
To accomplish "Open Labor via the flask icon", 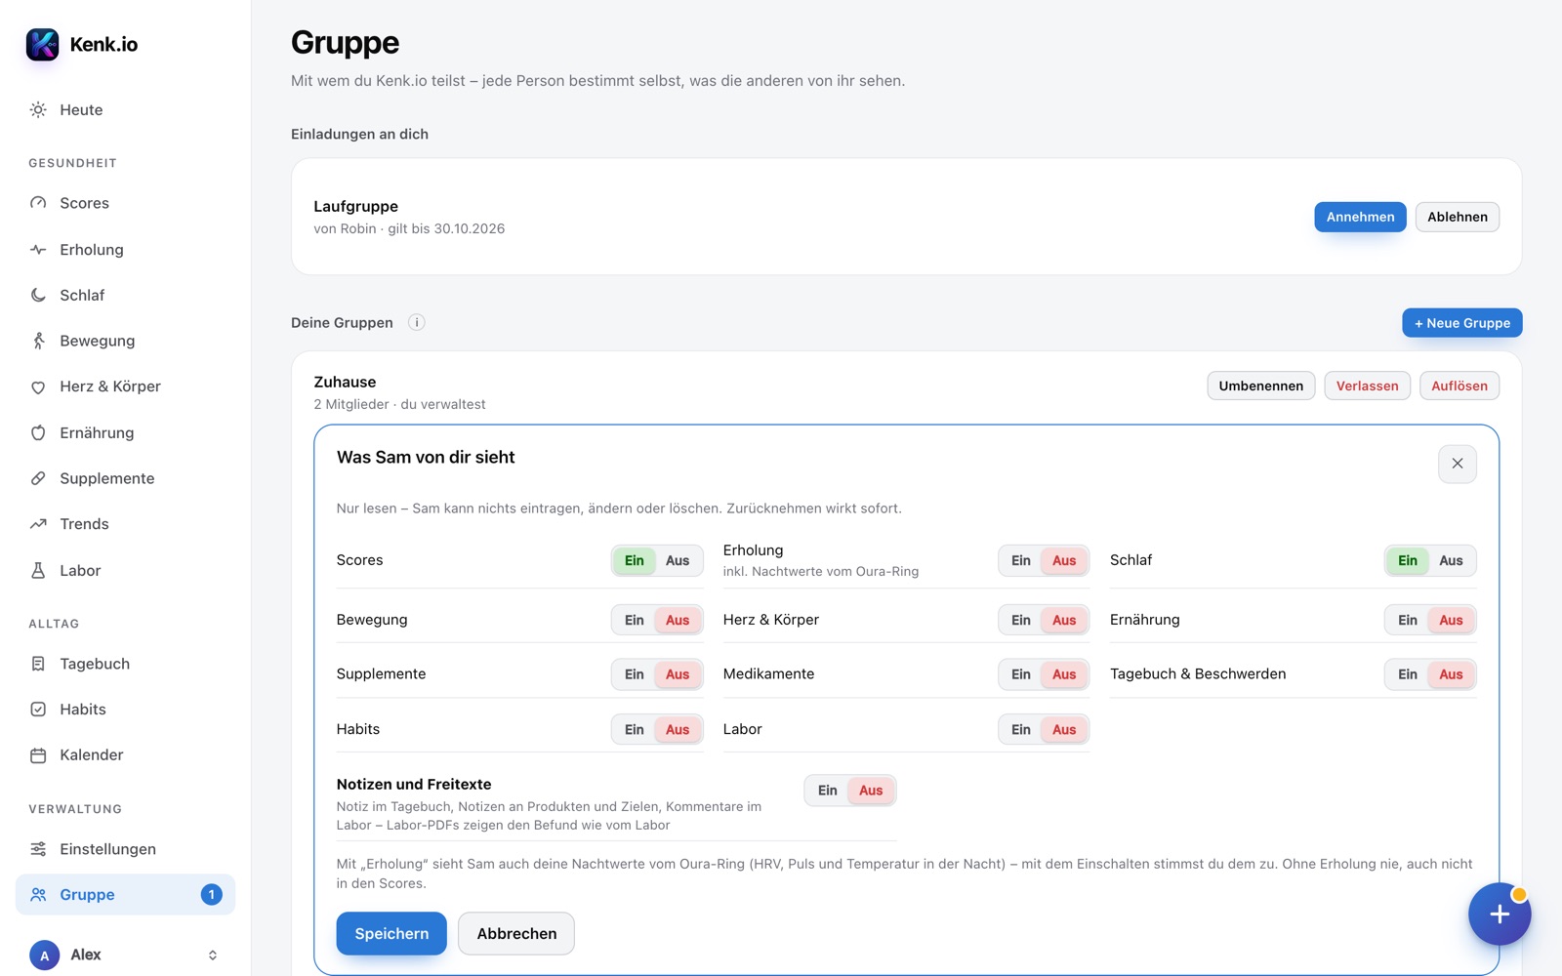I will click(38, 570).
